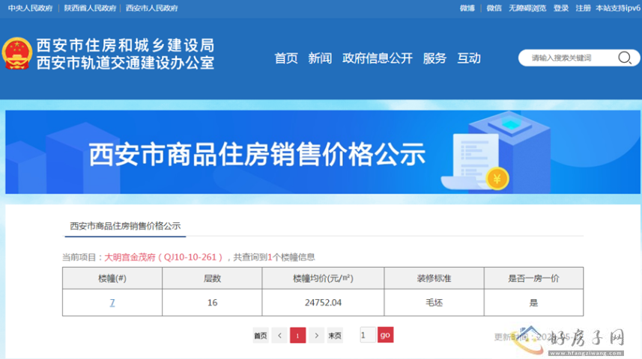
Task: Click the 末页 pagination button
Action: 335,335
